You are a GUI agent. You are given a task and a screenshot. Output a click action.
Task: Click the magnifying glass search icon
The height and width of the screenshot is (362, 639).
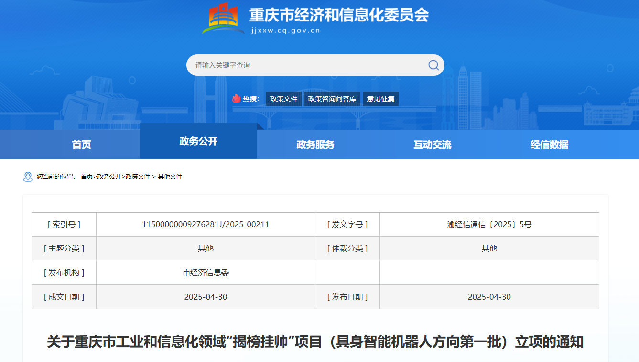click(x=433, y=65)
